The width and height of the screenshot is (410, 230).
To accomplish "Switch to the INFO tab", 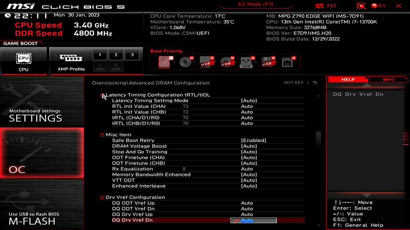I will [388, 79].
